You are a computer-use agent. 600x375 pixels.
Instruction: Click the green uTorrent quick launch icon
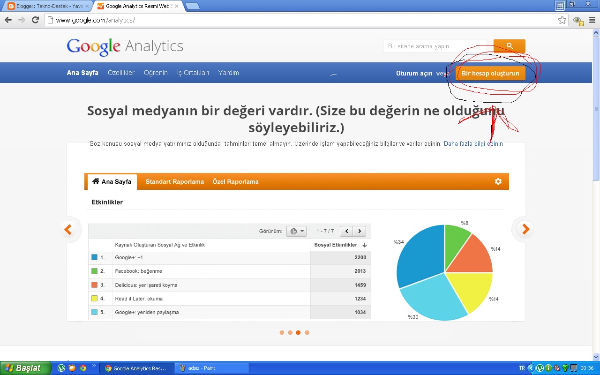(61, 368)
